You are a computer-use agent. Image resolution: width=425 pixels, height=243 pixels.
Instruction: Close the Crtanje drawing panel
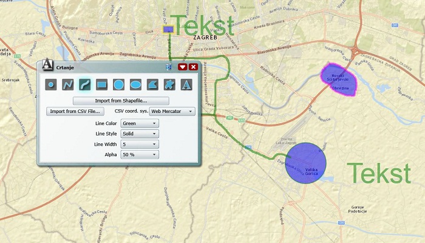[x=193, y=67]
